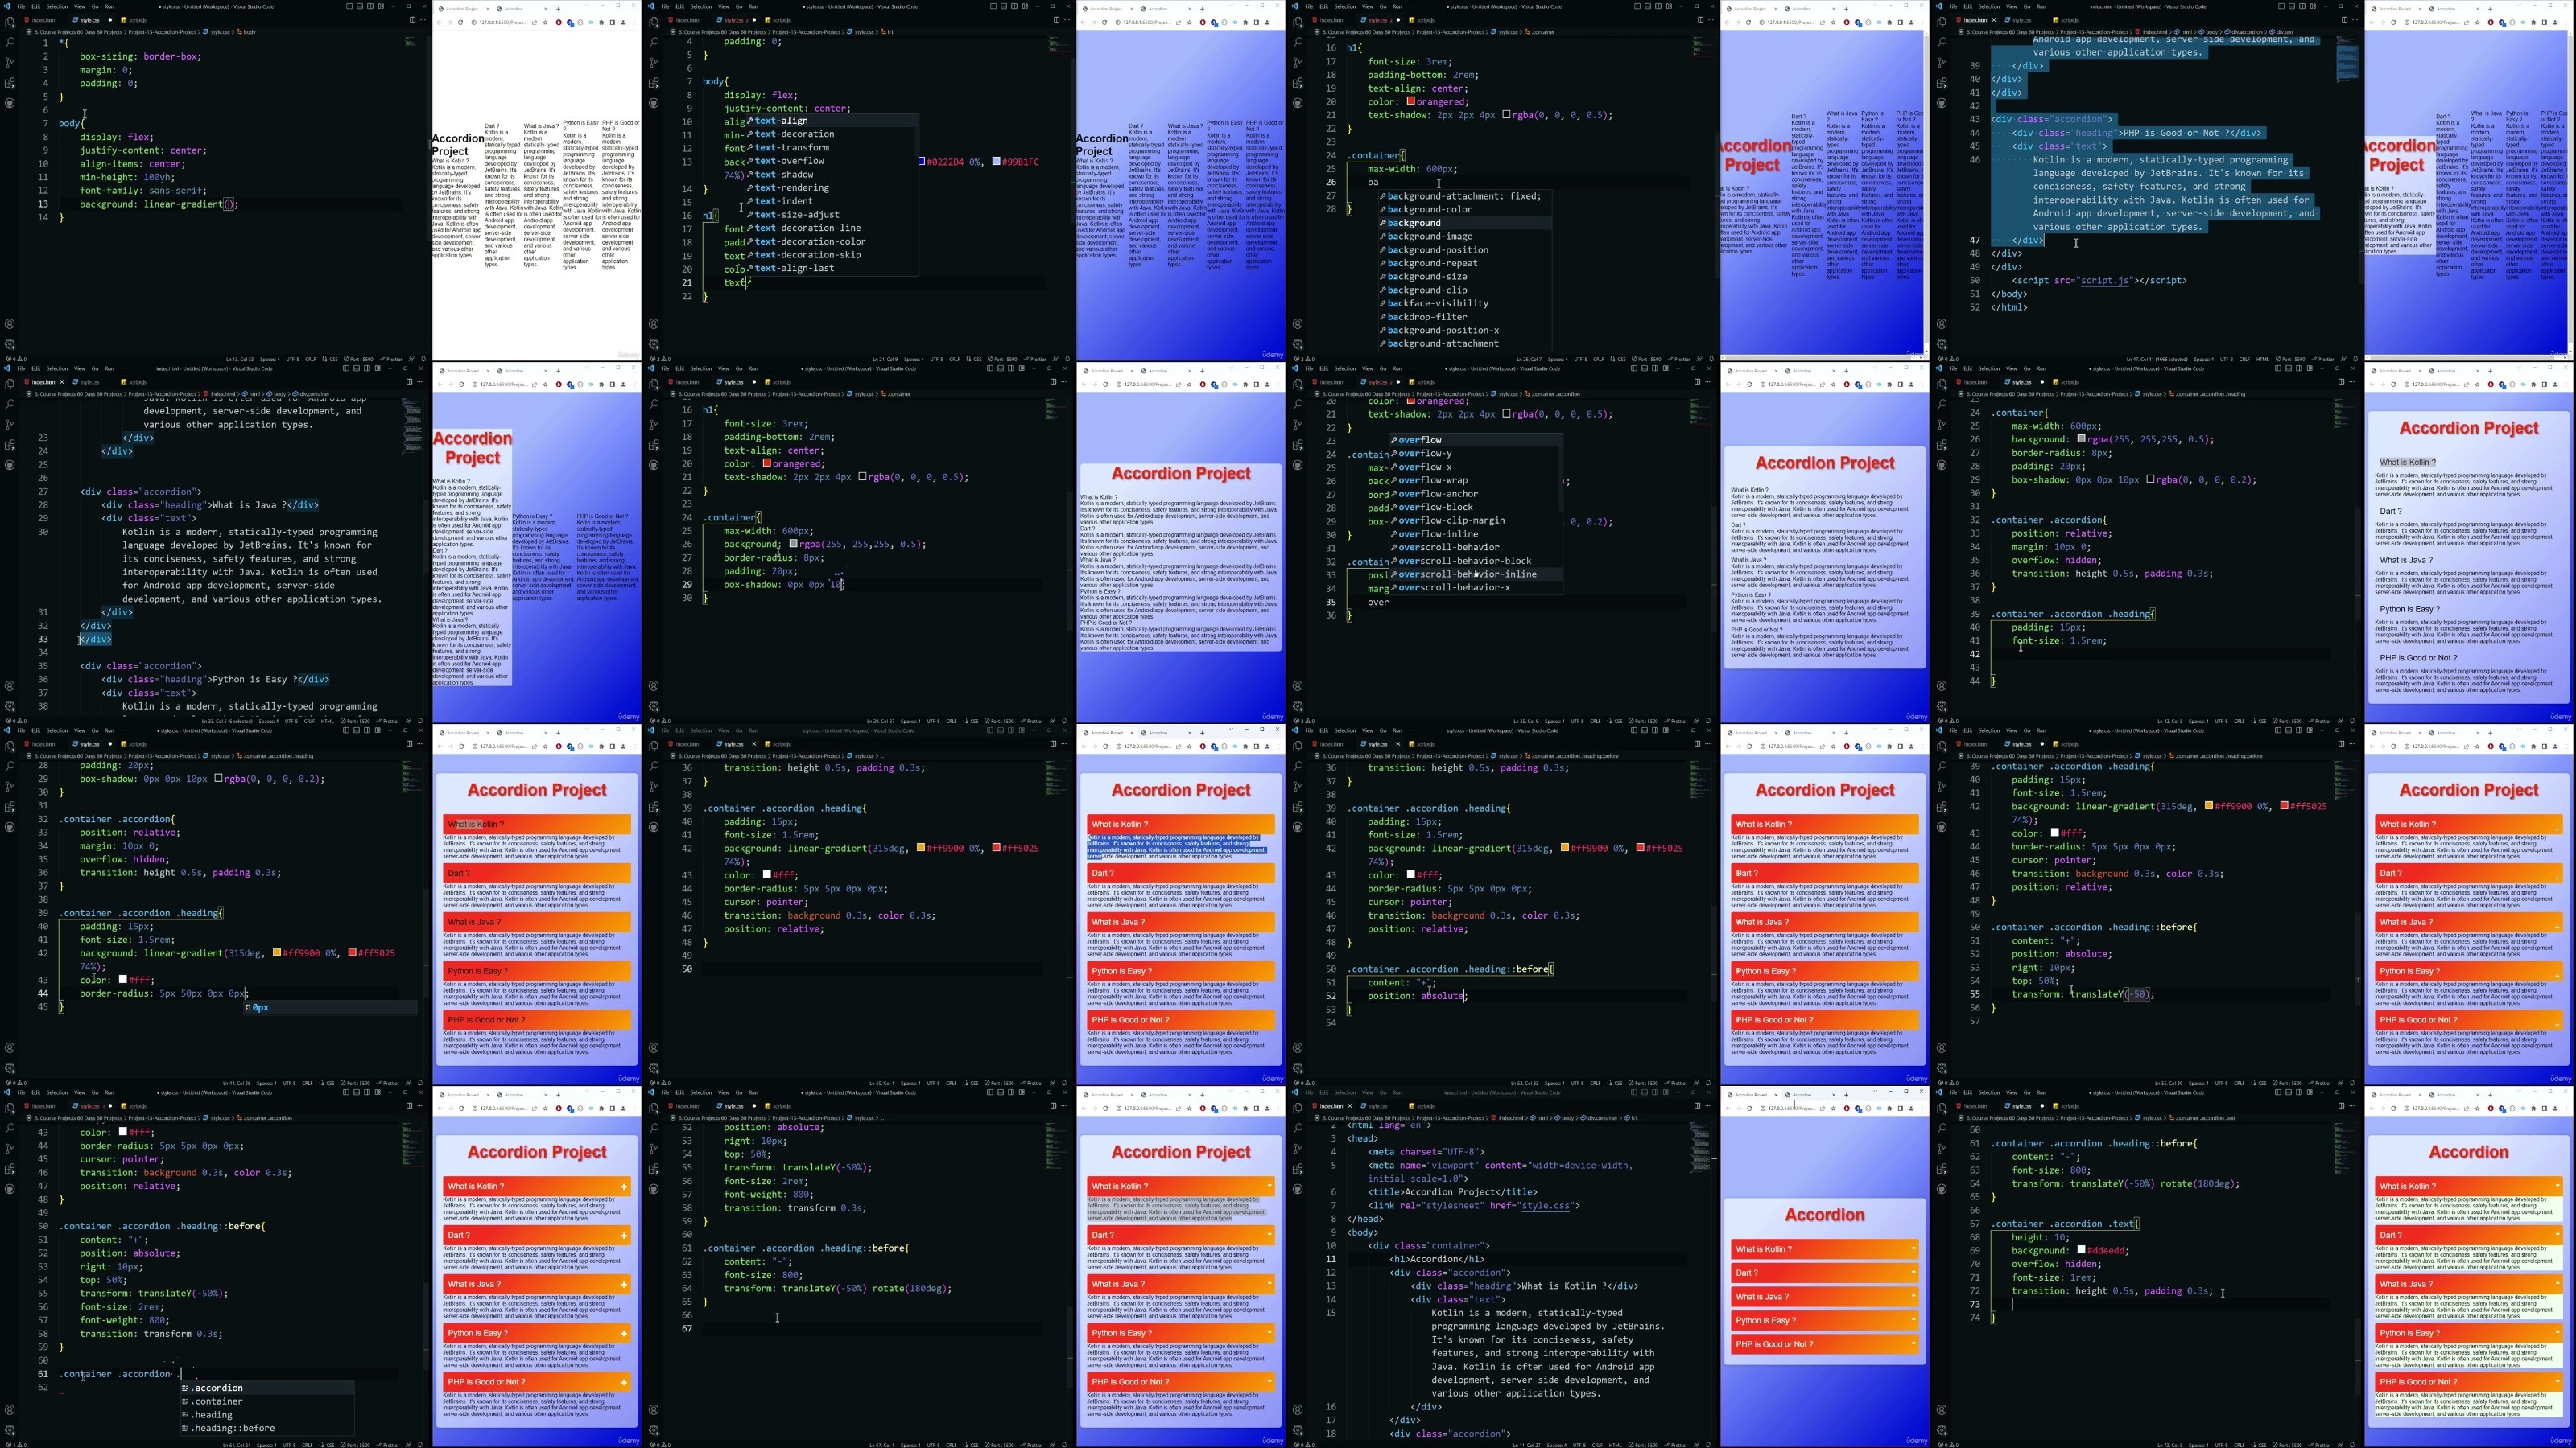Select 'Accordion Project' browser tab above the collapsed accordion
The image size is (2576, 1448).
(x=1756, y=1095)
